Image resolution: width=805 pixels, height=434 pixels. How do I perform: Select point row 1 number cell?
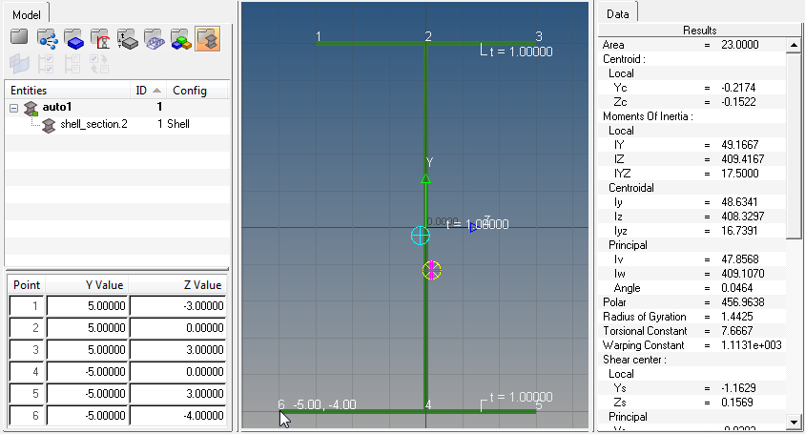(x=27, y=306)
